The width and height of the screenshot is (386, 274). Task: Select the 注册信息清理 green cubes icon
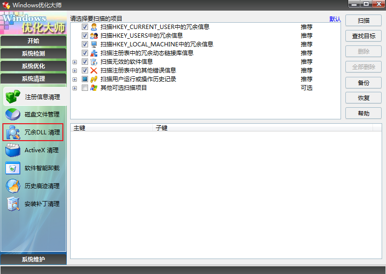pos(13,97)
